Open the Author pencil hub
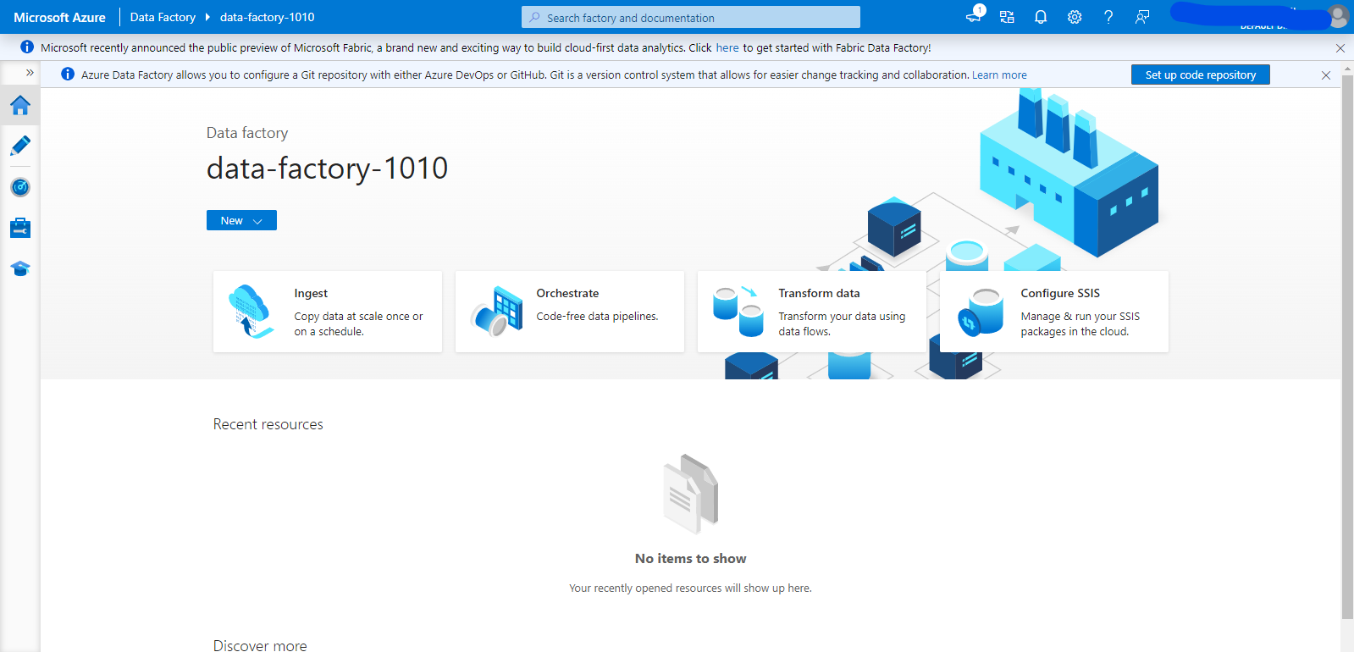 pyautogui.click(x=20, y=146)
